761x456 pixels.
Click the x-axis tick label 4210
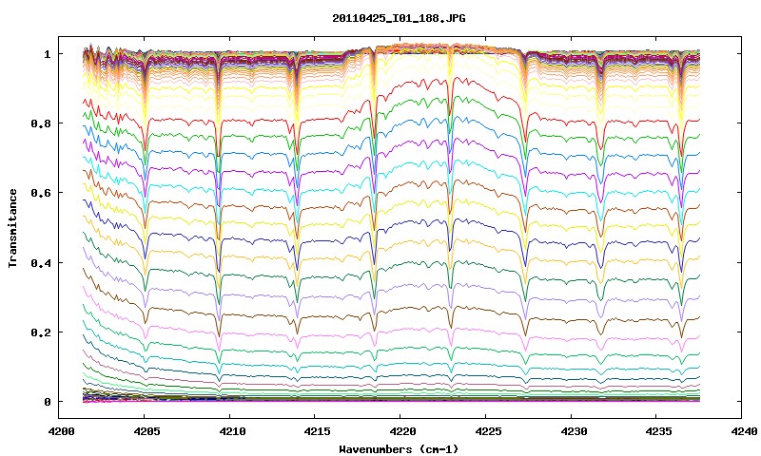click(232, 431)
